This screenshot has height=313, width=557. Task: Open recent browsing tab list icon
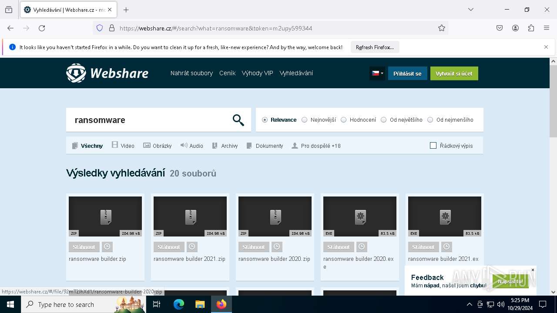(9, 10)
